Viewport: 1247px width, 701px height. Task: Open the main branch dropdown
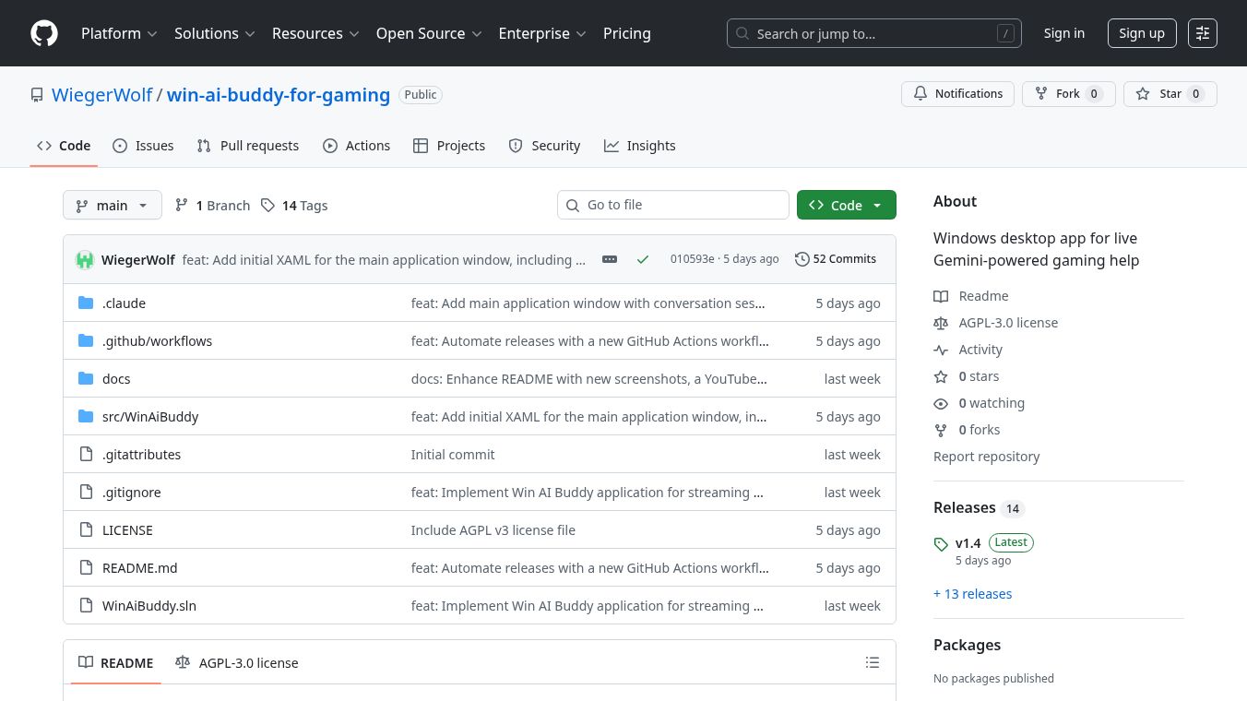(x=112, y=205)
